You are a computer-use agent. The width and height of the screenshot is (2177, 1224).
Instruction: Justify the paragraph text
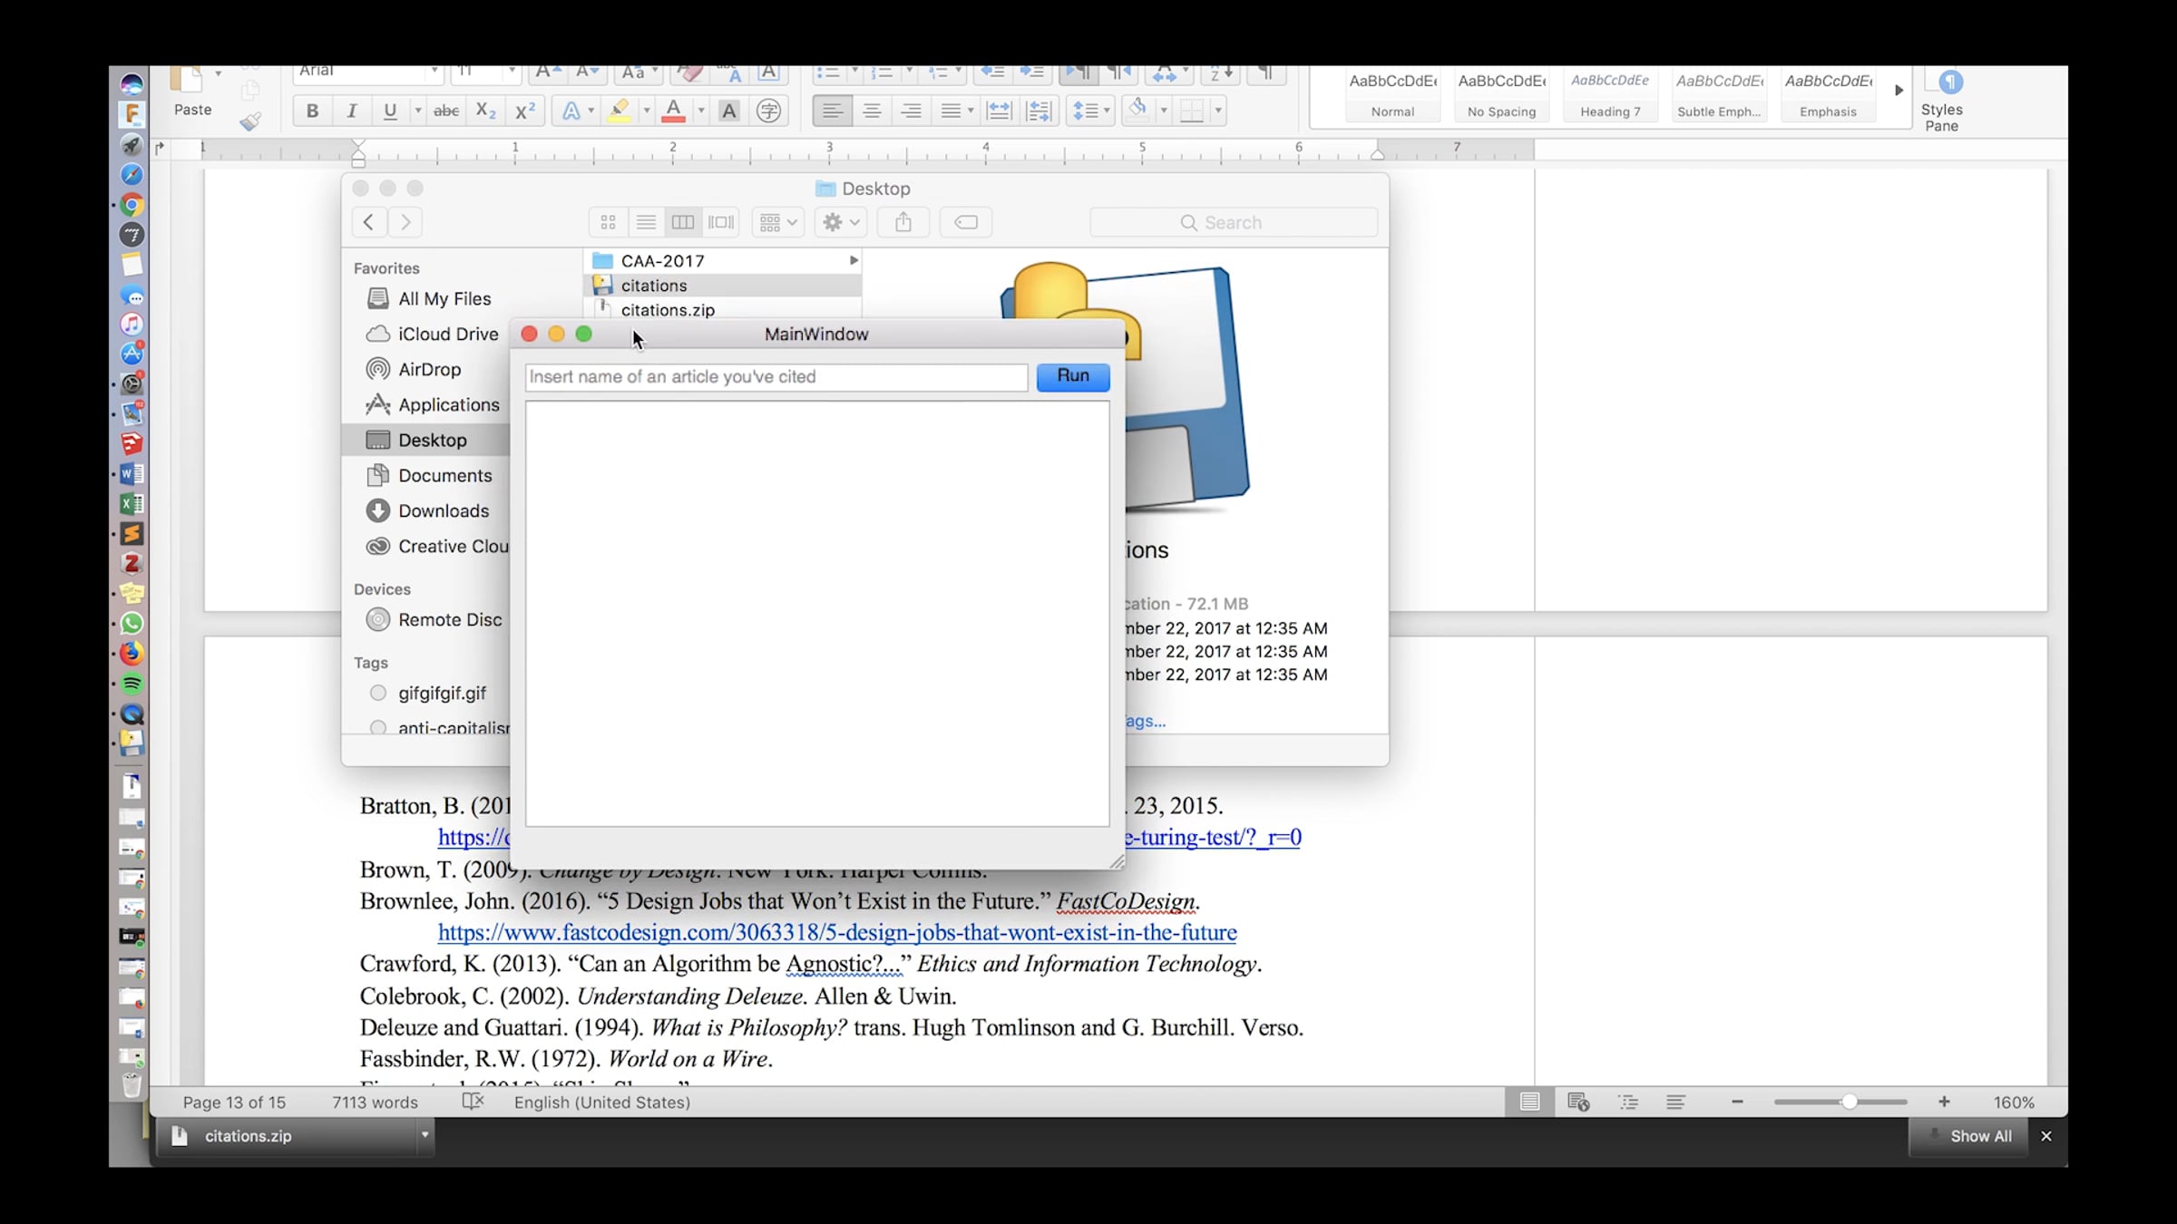click(951, 111)
